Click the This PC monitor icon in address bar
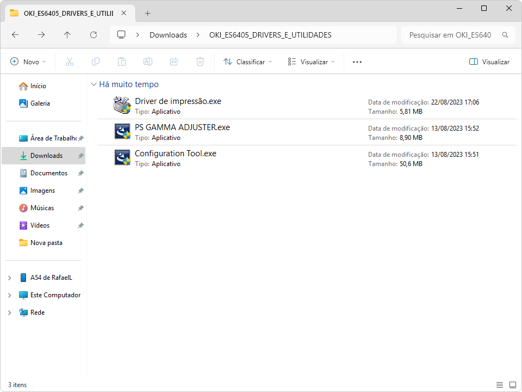This screenshot has width=522, height=392. coord(121,35)
